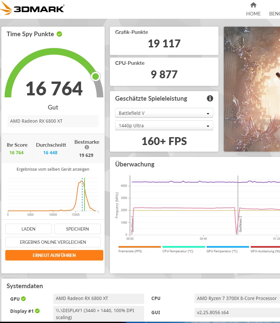Viewport: 280px width, 323px height.
Task: Click the 160+ FPS estimate
Action: pyautogui.click(x=164, y=141)
